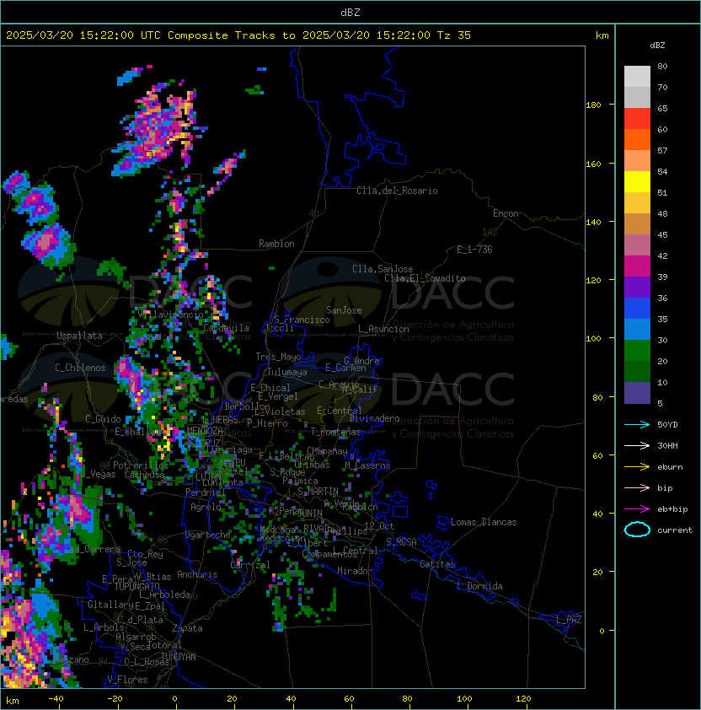Click the 'Cacheuta' map label

(x=144, y=475)
